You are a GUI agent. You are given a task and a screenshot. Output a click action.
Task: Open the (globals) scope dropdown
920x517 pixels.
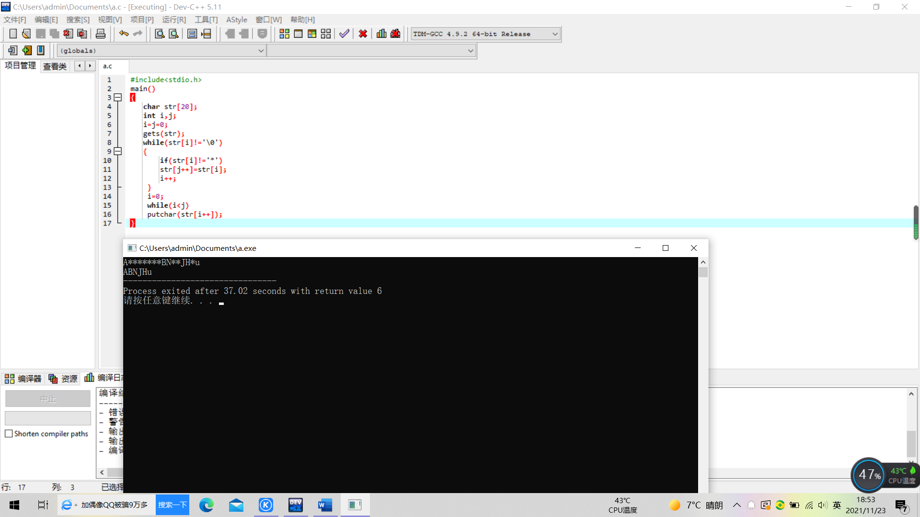tap(261, 51)
